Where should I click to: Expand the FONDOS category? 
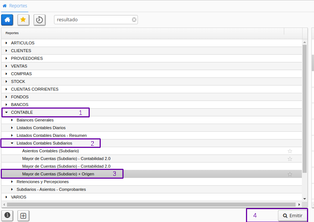point(6,97)
